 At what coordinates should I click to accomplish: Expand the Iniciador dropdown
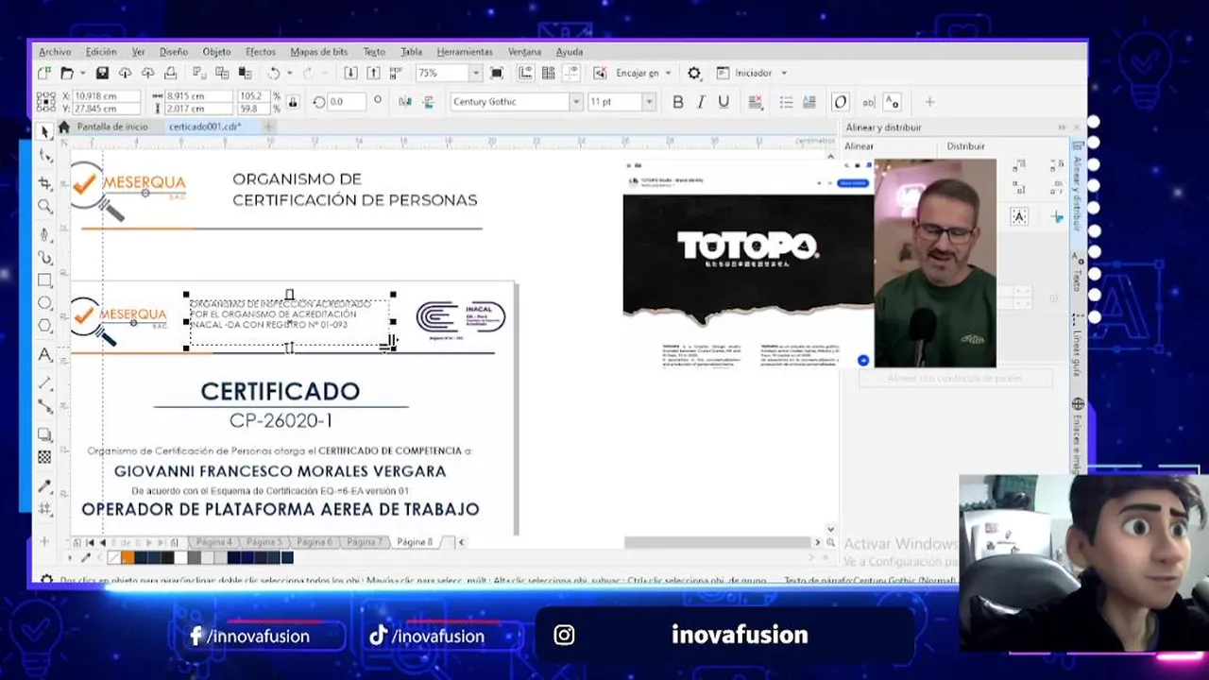click(x=783, y=73)
